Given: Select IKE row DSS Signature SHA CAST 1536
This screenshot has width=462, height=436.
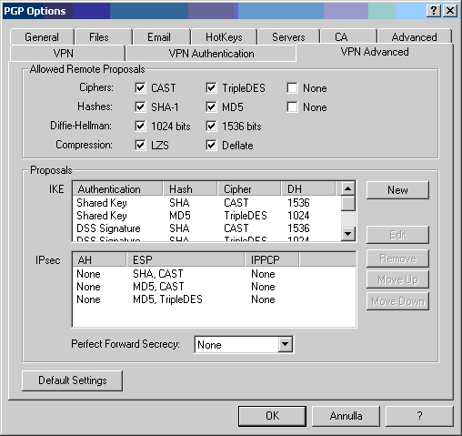Looking at the screenshot, I should [x=206, y=228].
